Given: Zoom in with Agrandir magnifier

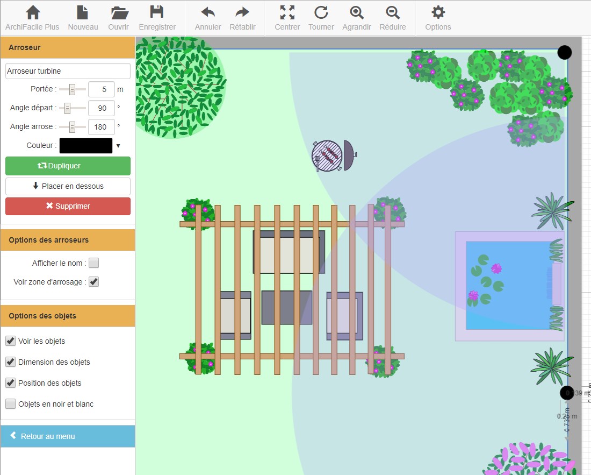Looking at the screenshot, I should 356,13.
